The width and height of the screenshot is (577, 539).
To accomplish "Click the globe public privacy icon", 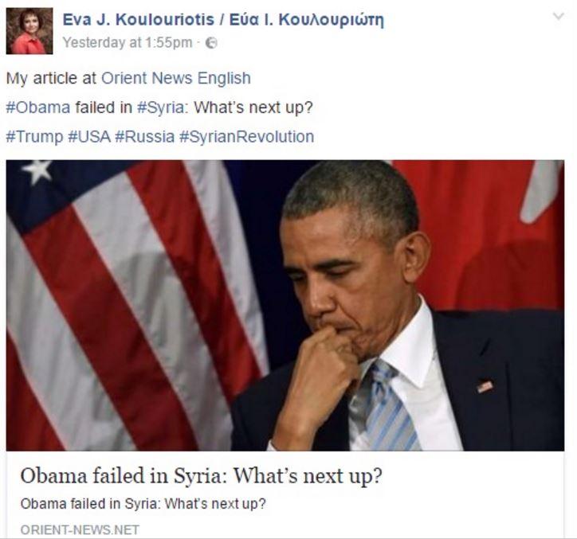I will pyautogui.click(x=211, y=43).
